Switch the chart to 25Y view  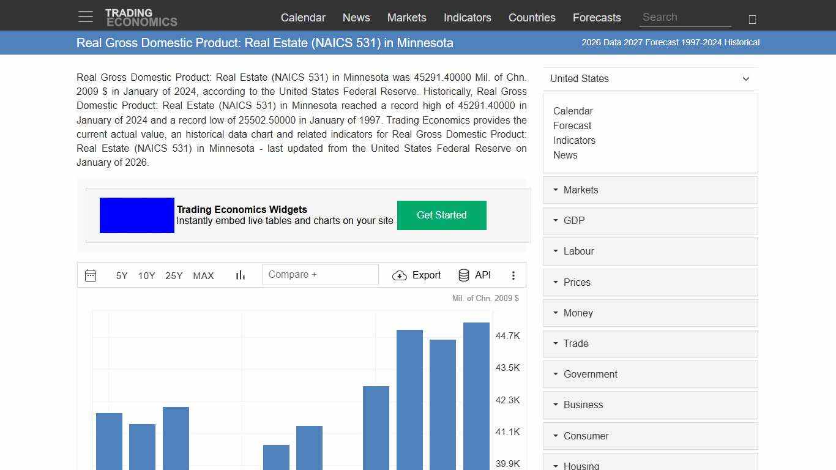pos(174,276)
